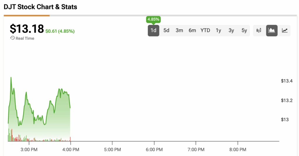Choose the YTD time range
The image size is (299, 156).
(x=205, y=30)
